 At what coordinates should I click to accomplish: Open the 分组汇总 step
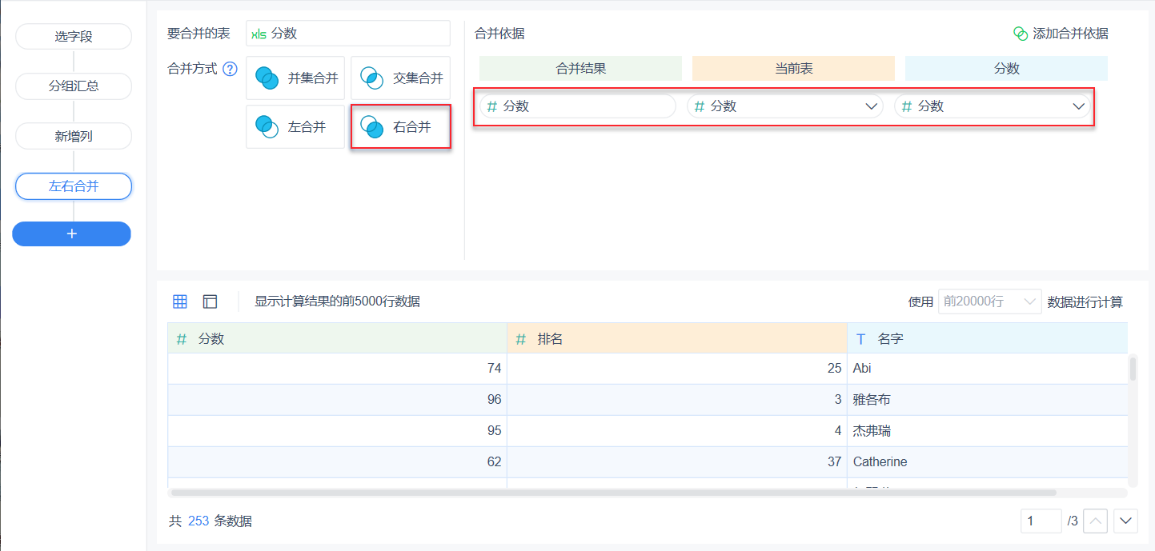(74, 86)
